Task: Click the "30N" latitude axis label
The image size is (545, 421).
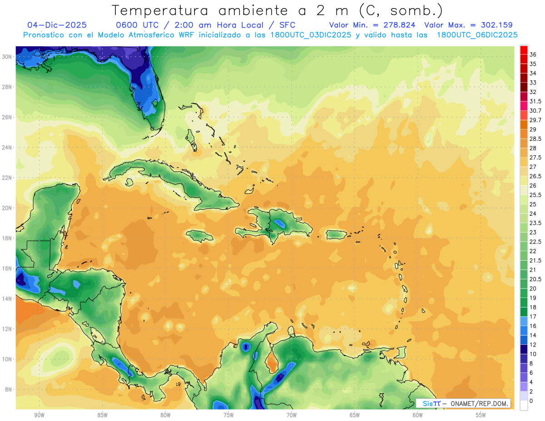Action: [x=7, y=57]
